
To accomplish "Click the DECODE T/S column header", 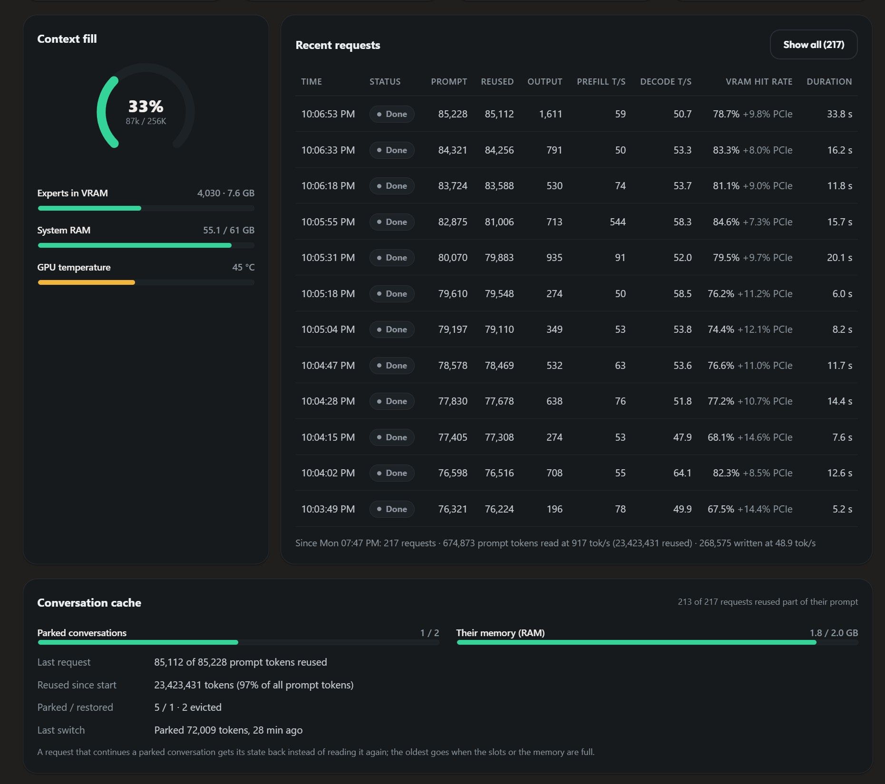I will click(x=666, y=82).
